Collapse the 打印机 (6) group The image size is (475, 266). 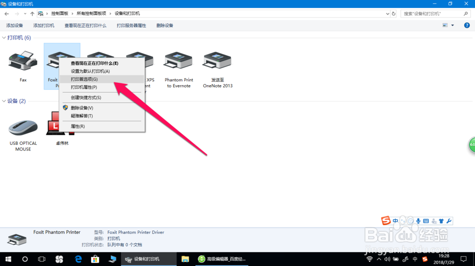(4, 38)
